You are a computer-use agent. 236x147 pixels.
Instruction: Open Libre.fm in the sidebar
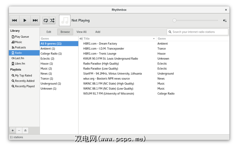24,64
